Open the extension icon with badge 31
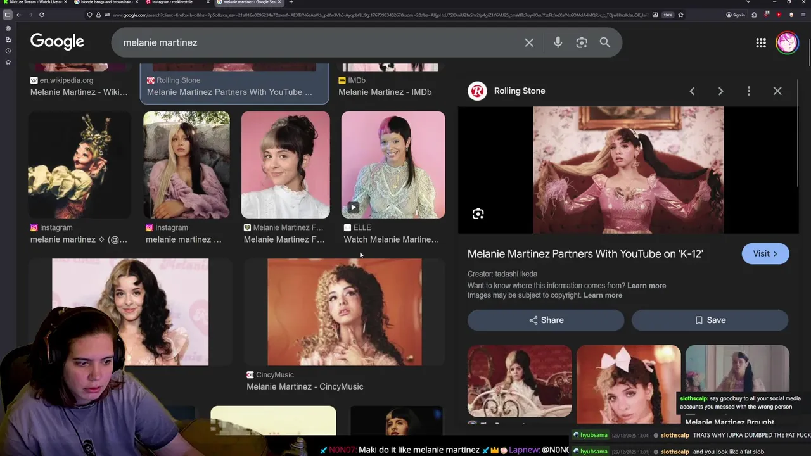Viewport: 811px width, 456px height. coord(767,15)
